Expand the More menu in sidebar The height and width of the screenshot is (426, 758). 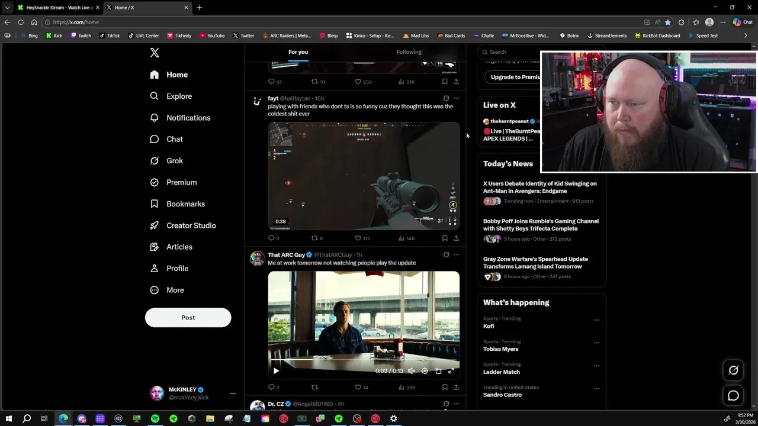point(168,290)
